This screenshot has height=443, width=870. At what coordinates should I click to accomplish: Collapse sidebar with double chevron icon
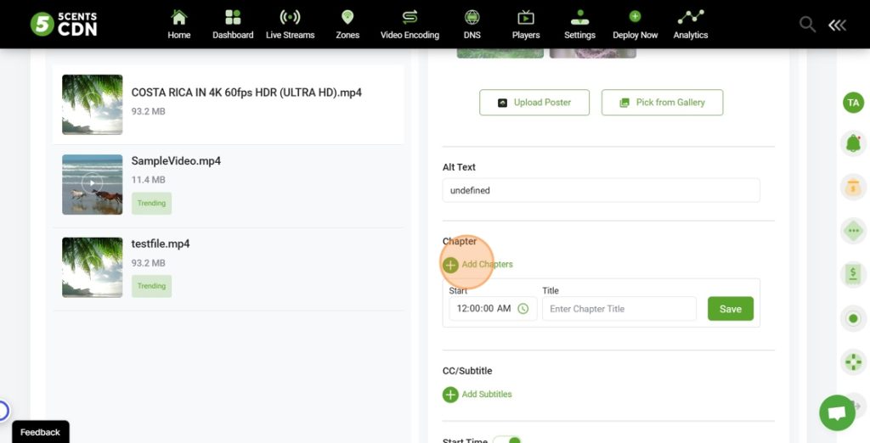point(837,25)
